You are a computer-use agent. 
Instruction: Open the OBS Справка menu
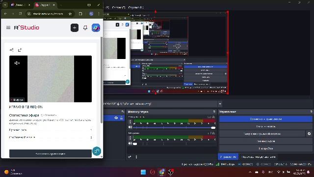pos(135,7)
